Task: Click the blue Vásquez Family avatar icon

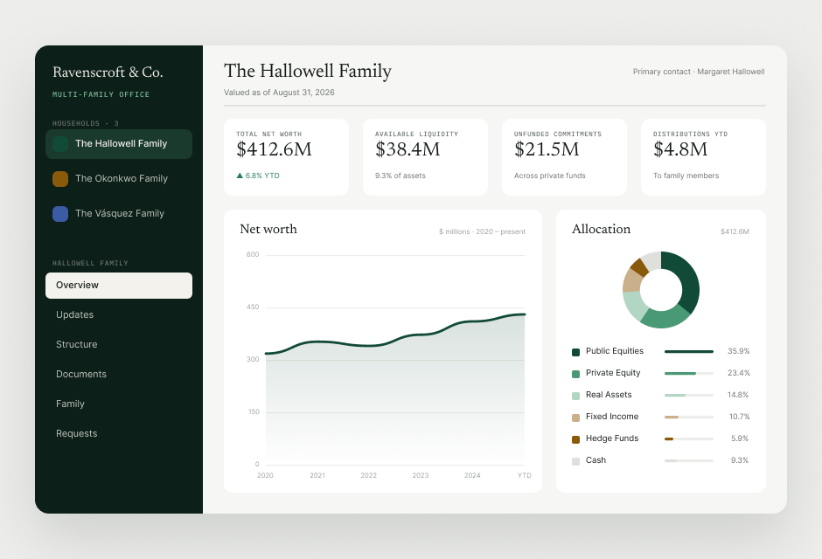Action: (x=60, y=214)
